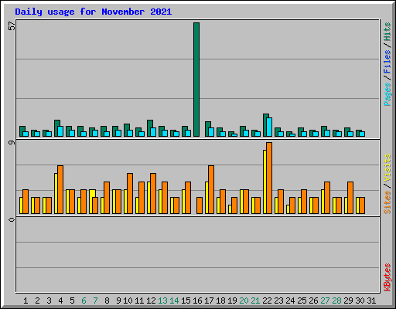
Task: Click day label '12' on the x-axis
Action: pyautogui.click(x=151, y=301)
